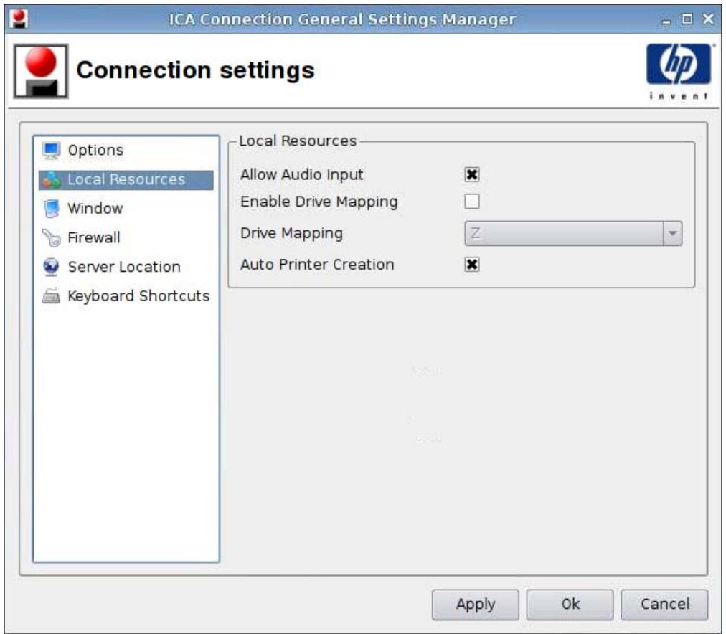
Task: Confirm with the Ok button
Action: point(570,605)
